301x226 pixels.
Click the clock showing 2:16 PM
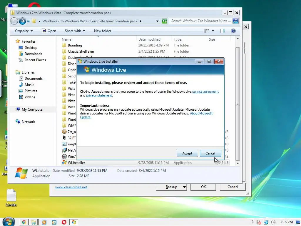click(x=286, y=222)
